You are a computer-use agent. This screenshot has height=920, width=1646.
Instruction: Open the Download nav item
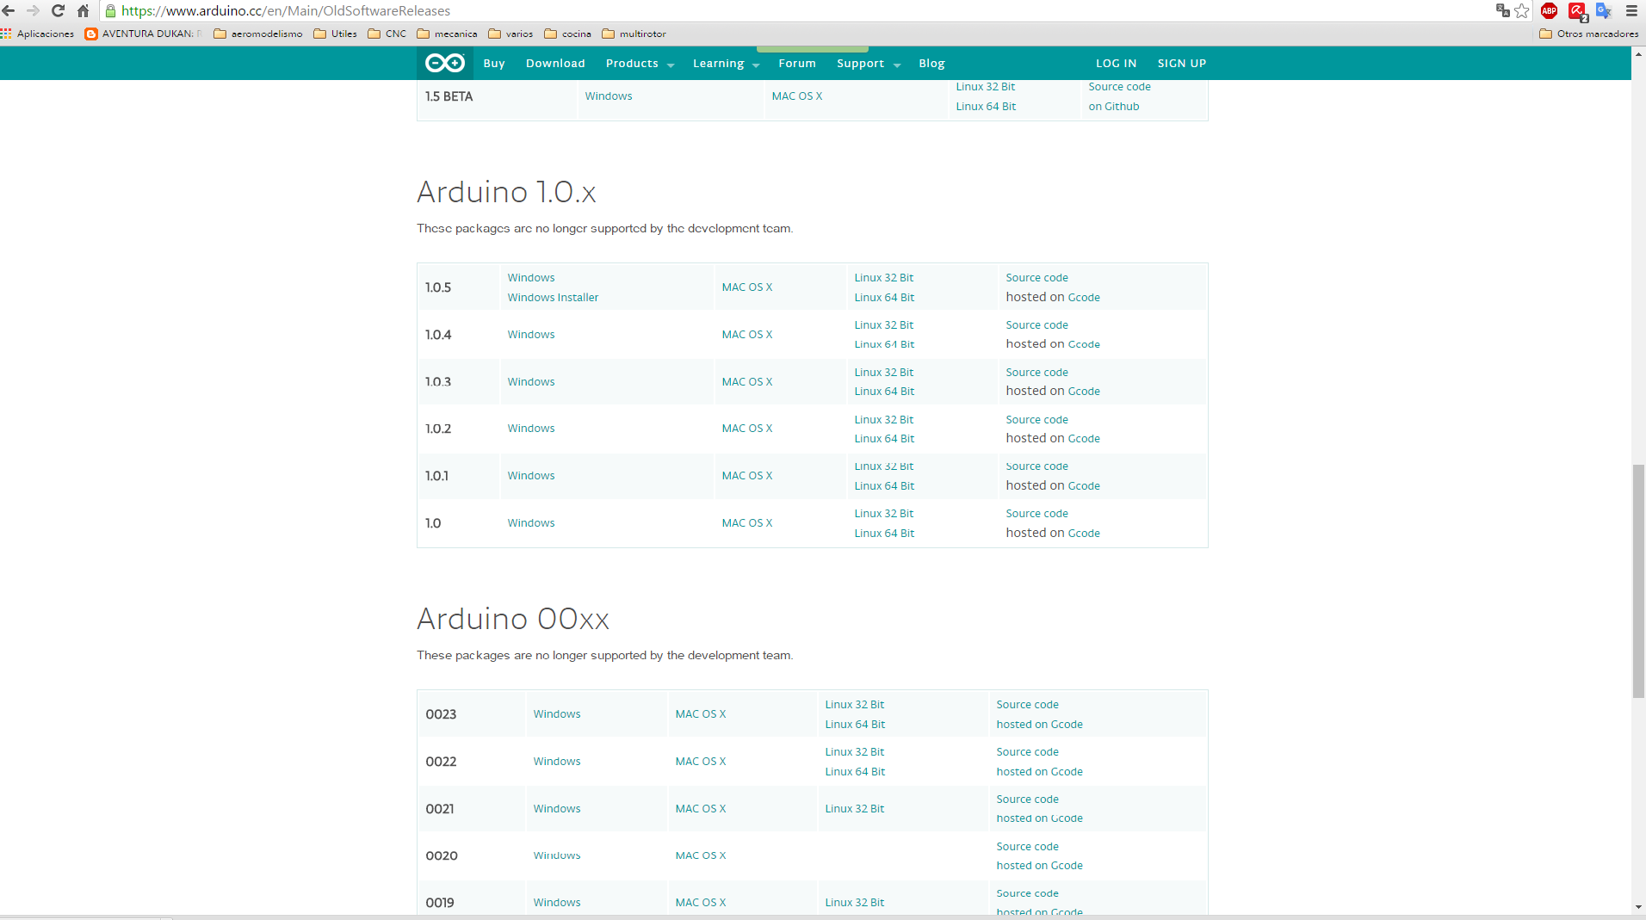(x=555, y=64)
